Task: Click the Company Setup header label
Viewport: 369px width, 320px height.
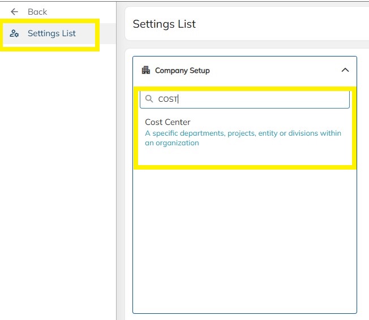Action: tap(182, 71)
